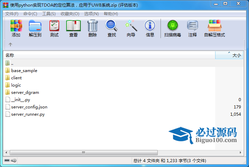Select the base_sample folder icon
The image size is (249, 167).
pyautogui.click(x=7, y=70)
